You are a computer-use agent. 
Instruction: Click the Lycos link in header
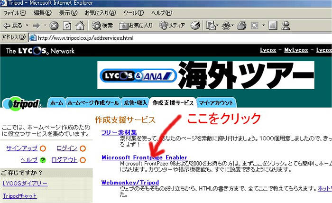(x=268, y=50)
